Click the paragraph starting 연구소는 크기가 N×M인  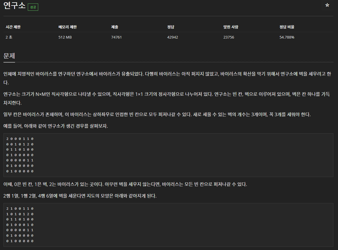coord(167,98)
